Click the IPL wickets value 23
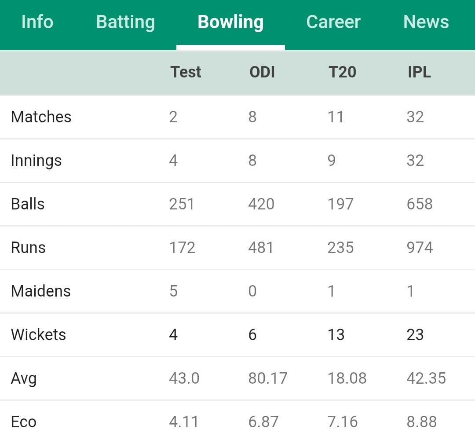 pyautogui.click(x=415, y=334)
